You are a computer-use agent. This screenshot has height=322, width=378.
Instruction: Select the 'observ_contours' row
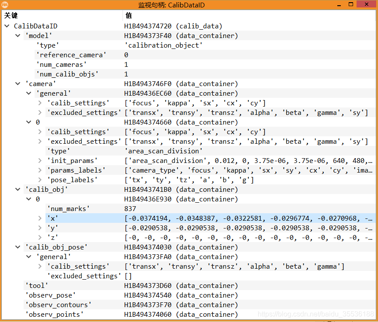click(199, 305)
